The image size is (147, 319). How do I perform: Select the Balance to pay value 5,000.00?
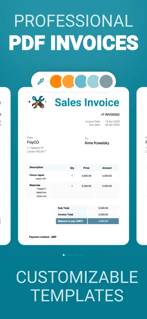pyautogui.click(x=103, y=221)
